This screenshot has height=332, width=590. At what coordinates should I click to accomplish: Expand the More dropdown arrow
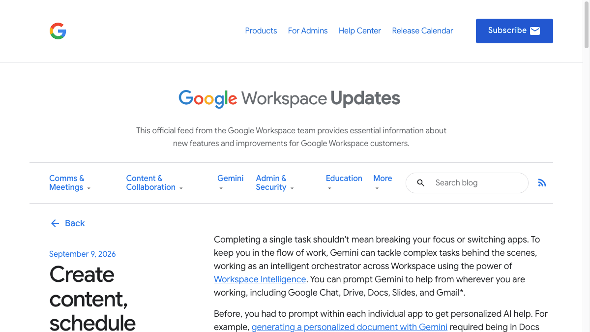click(377, 188)
